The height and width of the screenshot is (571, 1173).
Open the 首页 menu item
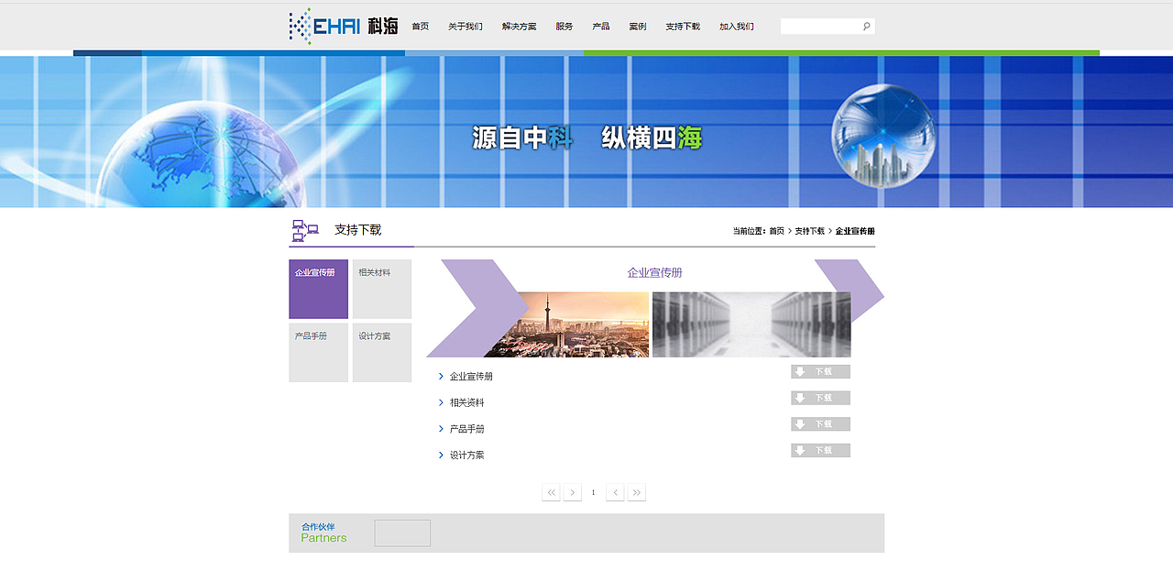[420, 27]
